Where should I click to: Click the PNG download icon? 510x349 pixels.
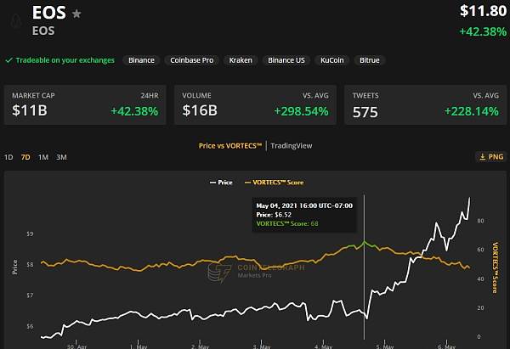click(483, 157)
